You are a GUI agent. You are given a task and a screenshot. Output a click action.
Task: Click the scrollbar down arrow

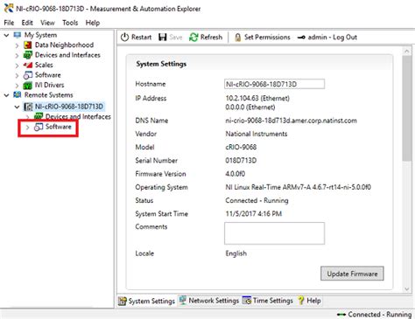pos(407,289)
